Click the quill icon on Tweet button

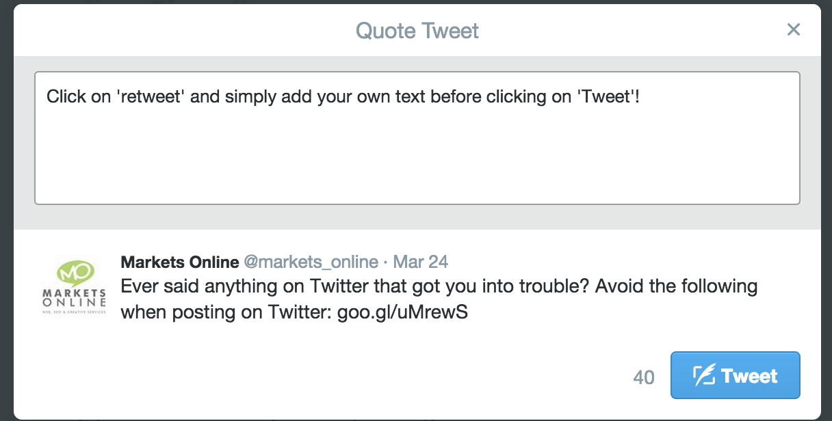point(704,375)
